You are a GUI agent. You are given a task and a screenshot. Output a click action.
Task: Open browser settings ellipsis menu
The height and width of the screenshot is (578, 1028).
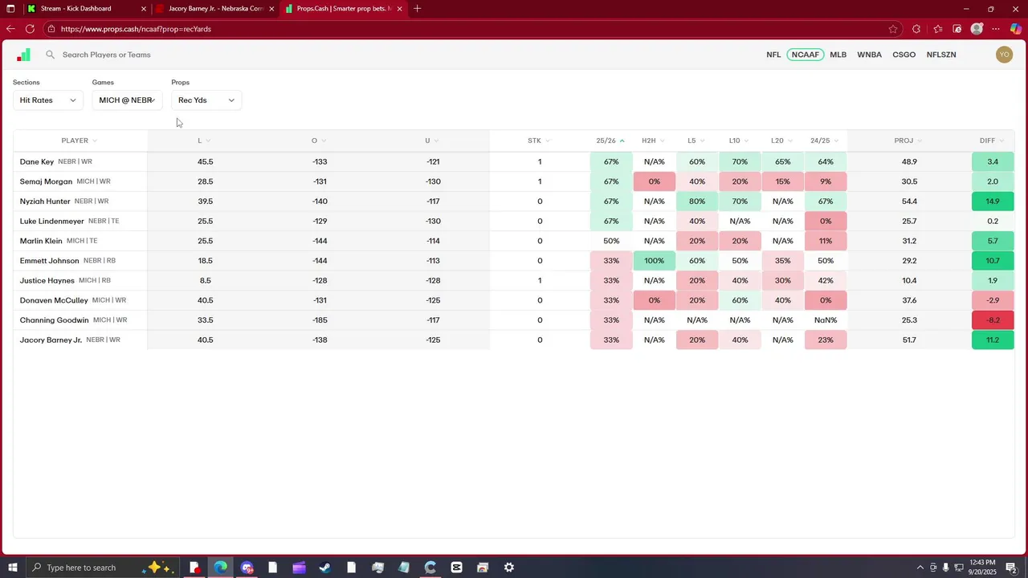pyautogui.click(x=996, y=29)
